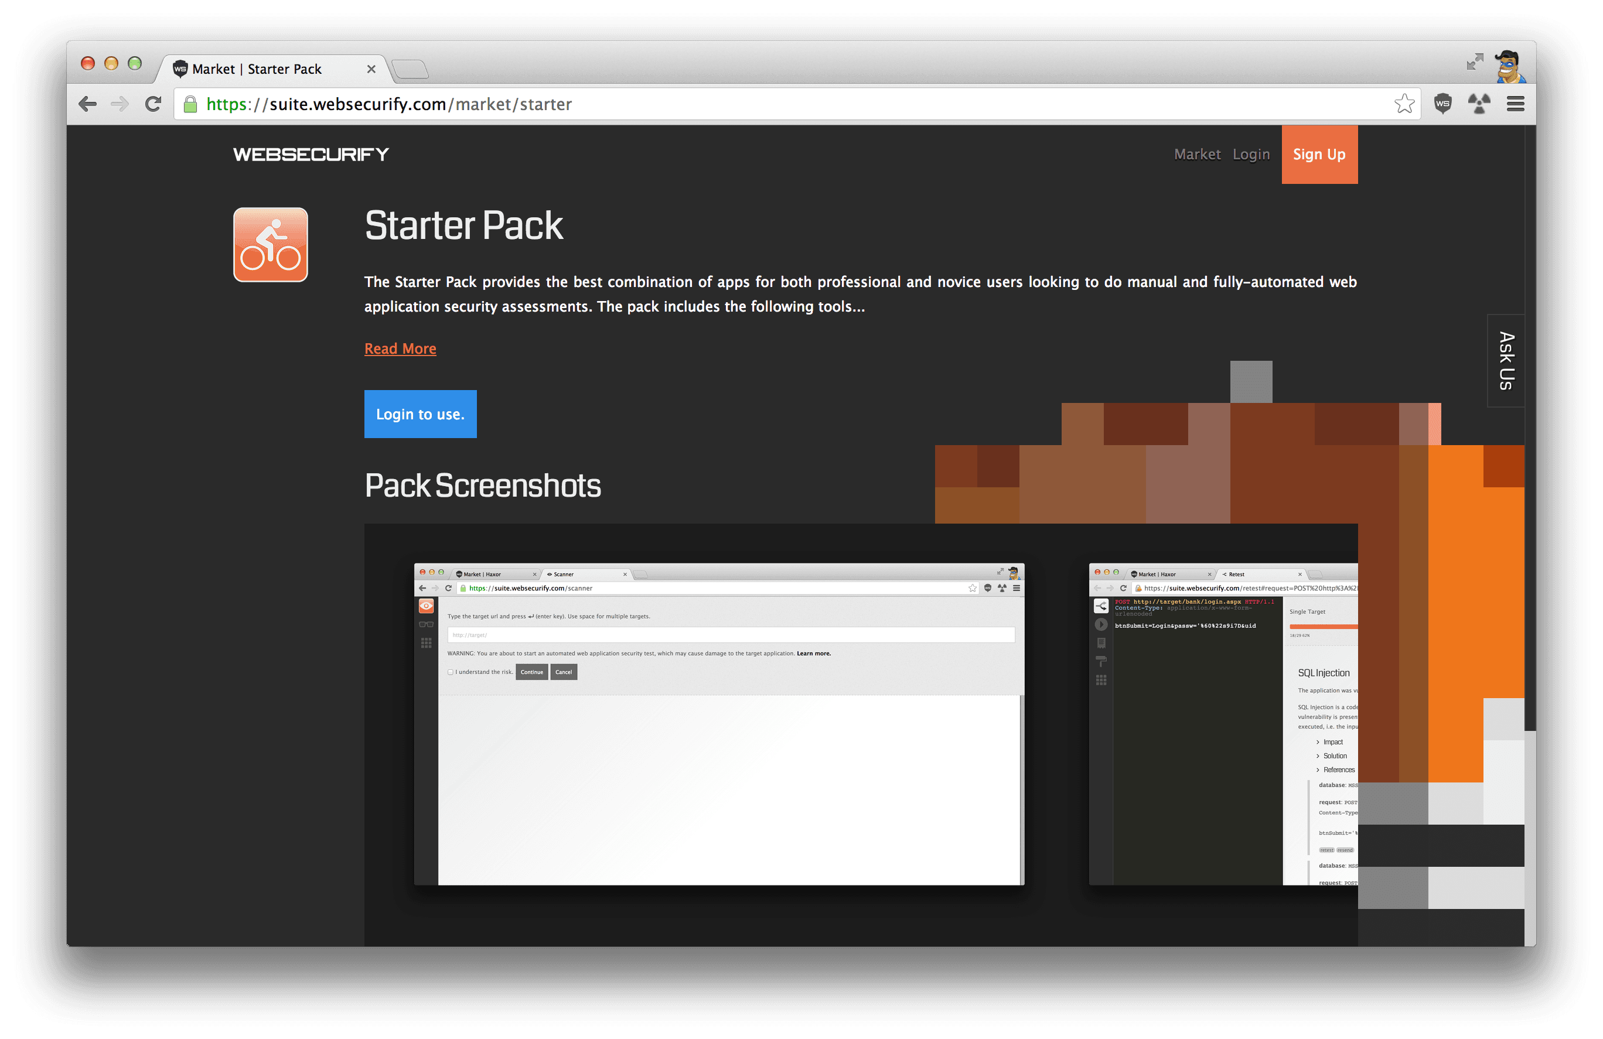Open the Websecurify WS shield extension

click(1442, 104)
